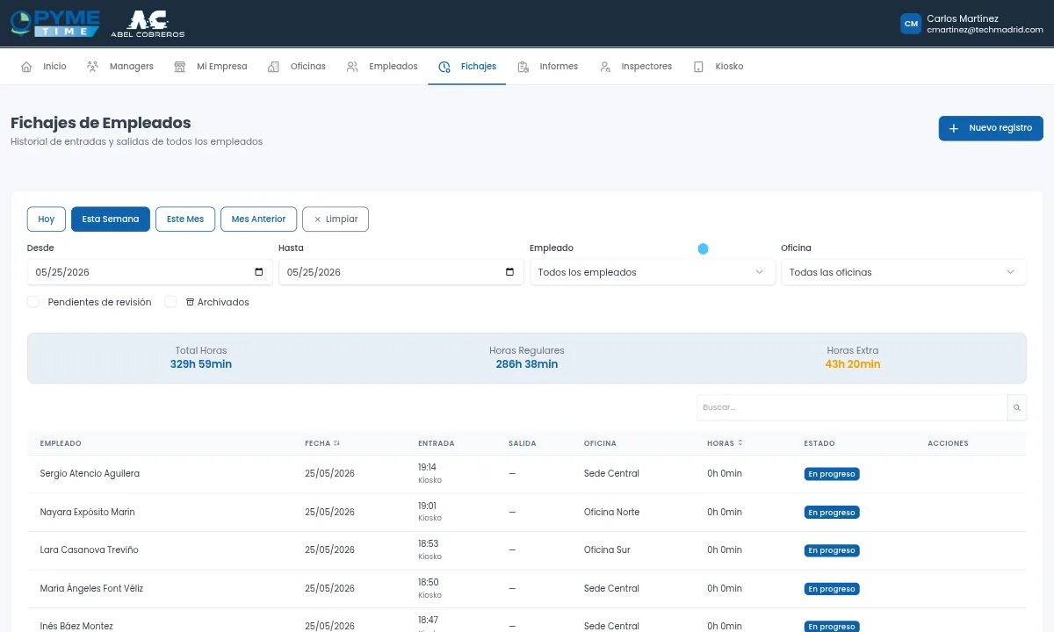
Task: Apply the Este Mes filter
Action: (x=185, y=219)
